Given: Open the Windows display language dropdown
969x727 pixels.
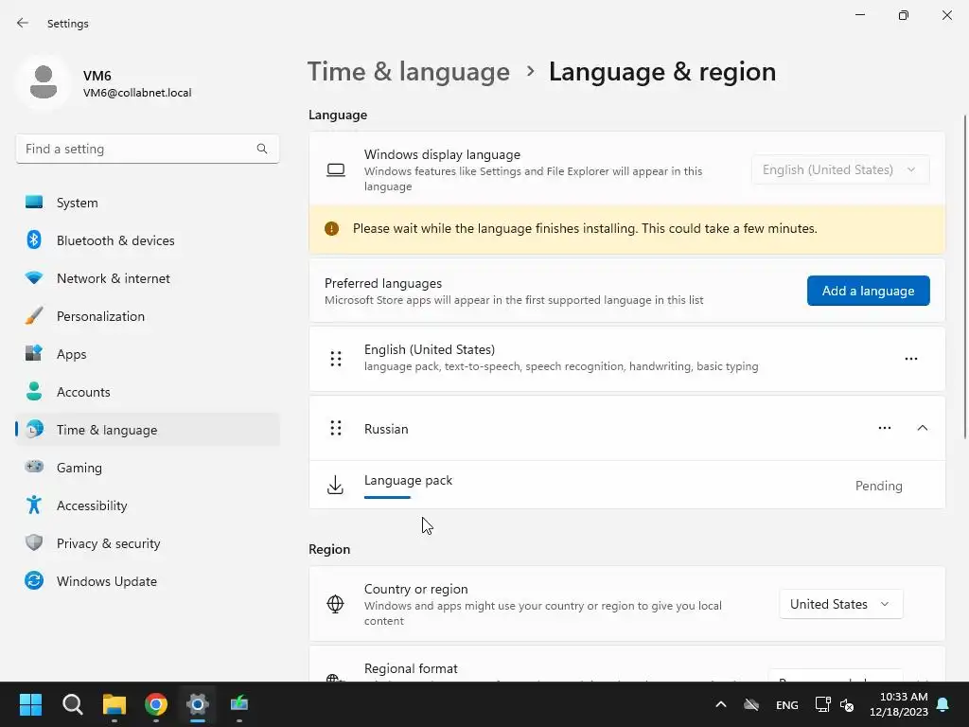Looking at the screenshot, I should tap(840, 169).
